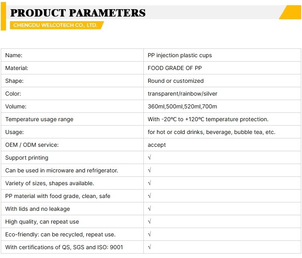Image resolution: width=302 pixels, height=258 pixels.
Task: Select the PP injection plastic cups cell
Action: coord(180,55)
